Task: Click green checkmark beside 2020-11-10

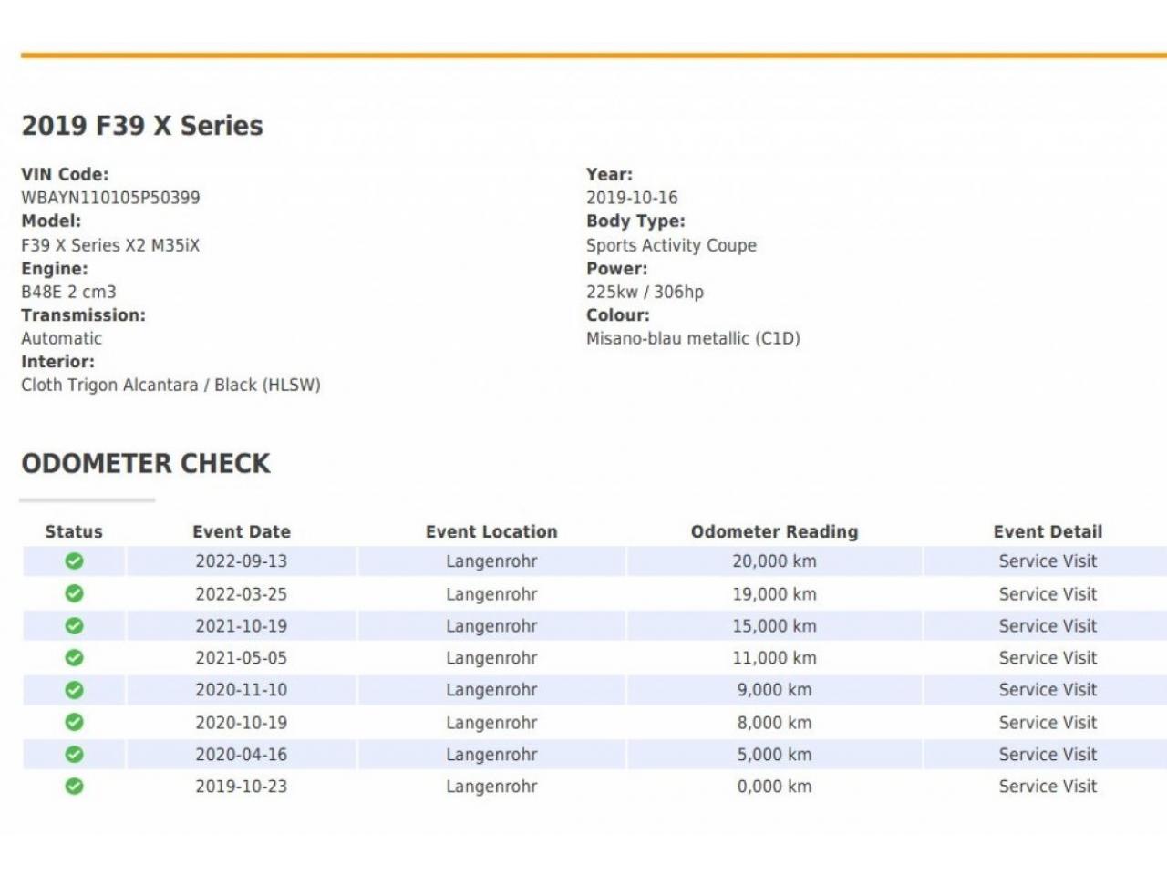Action: tap(75, 690)
